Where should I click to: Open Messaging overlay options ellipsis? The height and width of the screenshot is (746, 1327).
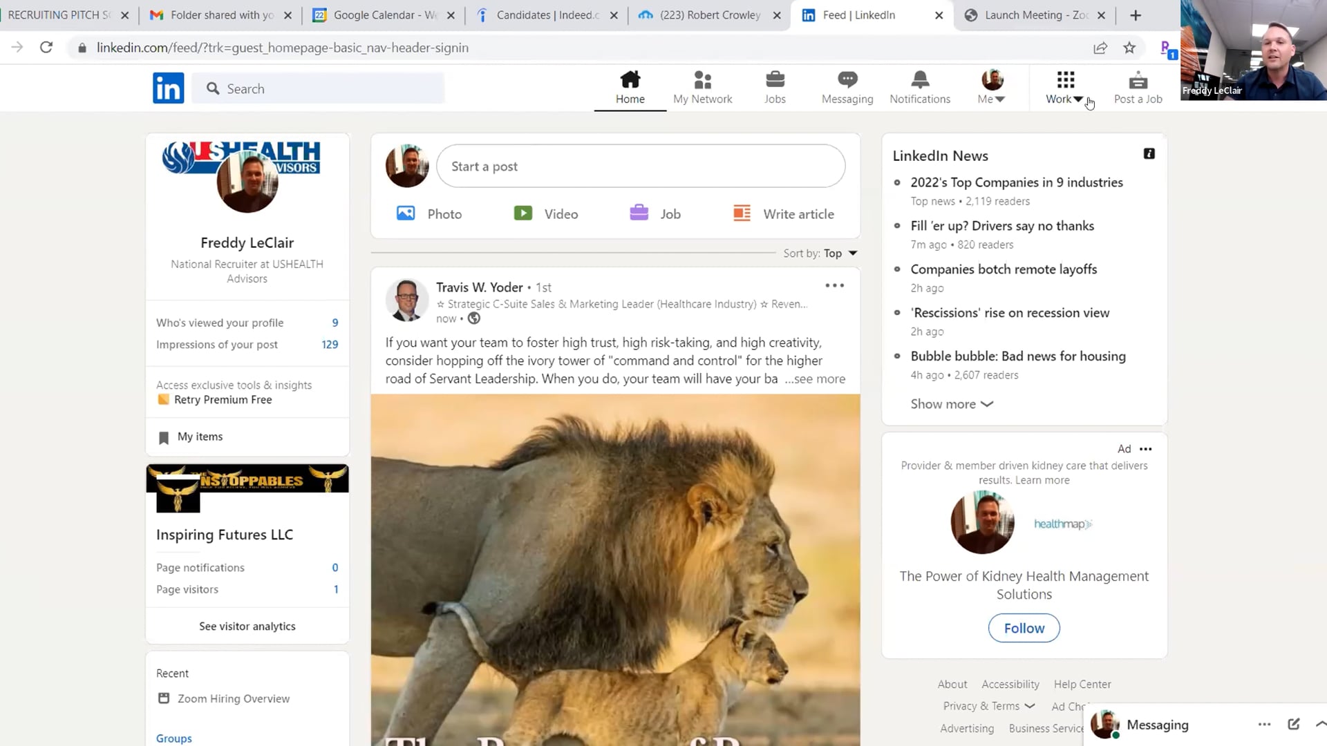(1264, 724)
